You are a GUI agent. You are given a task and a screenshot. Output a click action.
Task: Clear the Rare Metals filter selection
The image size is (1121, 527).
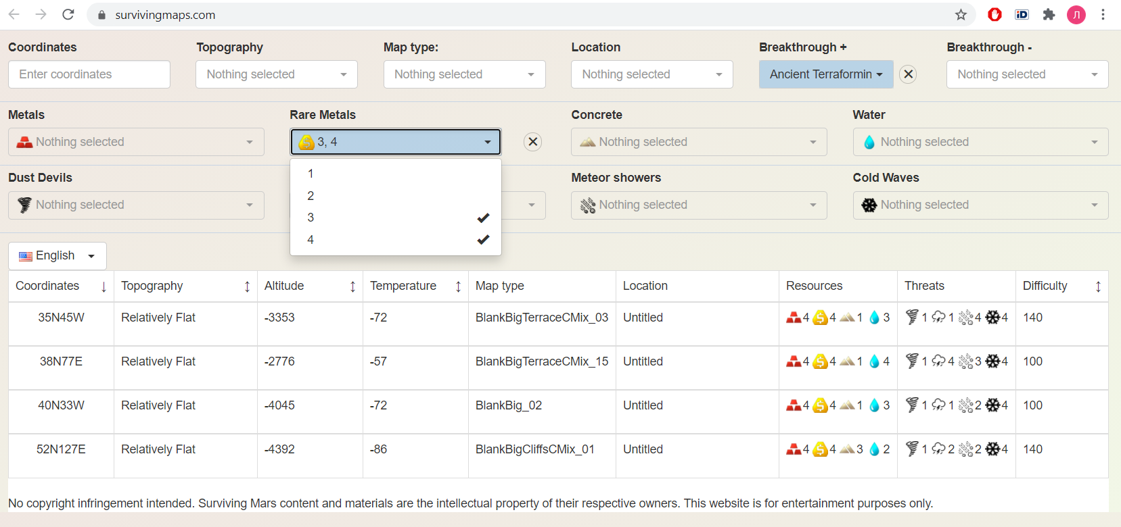click(533, 142)
